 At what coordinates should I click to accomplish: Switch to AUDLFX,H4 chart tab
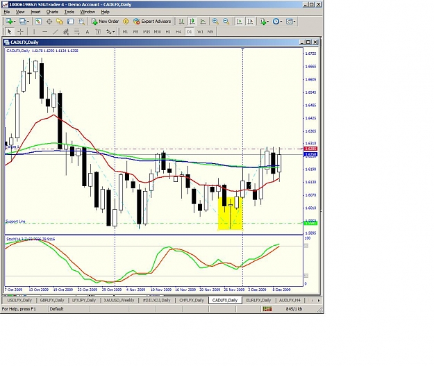coord(290,301)
